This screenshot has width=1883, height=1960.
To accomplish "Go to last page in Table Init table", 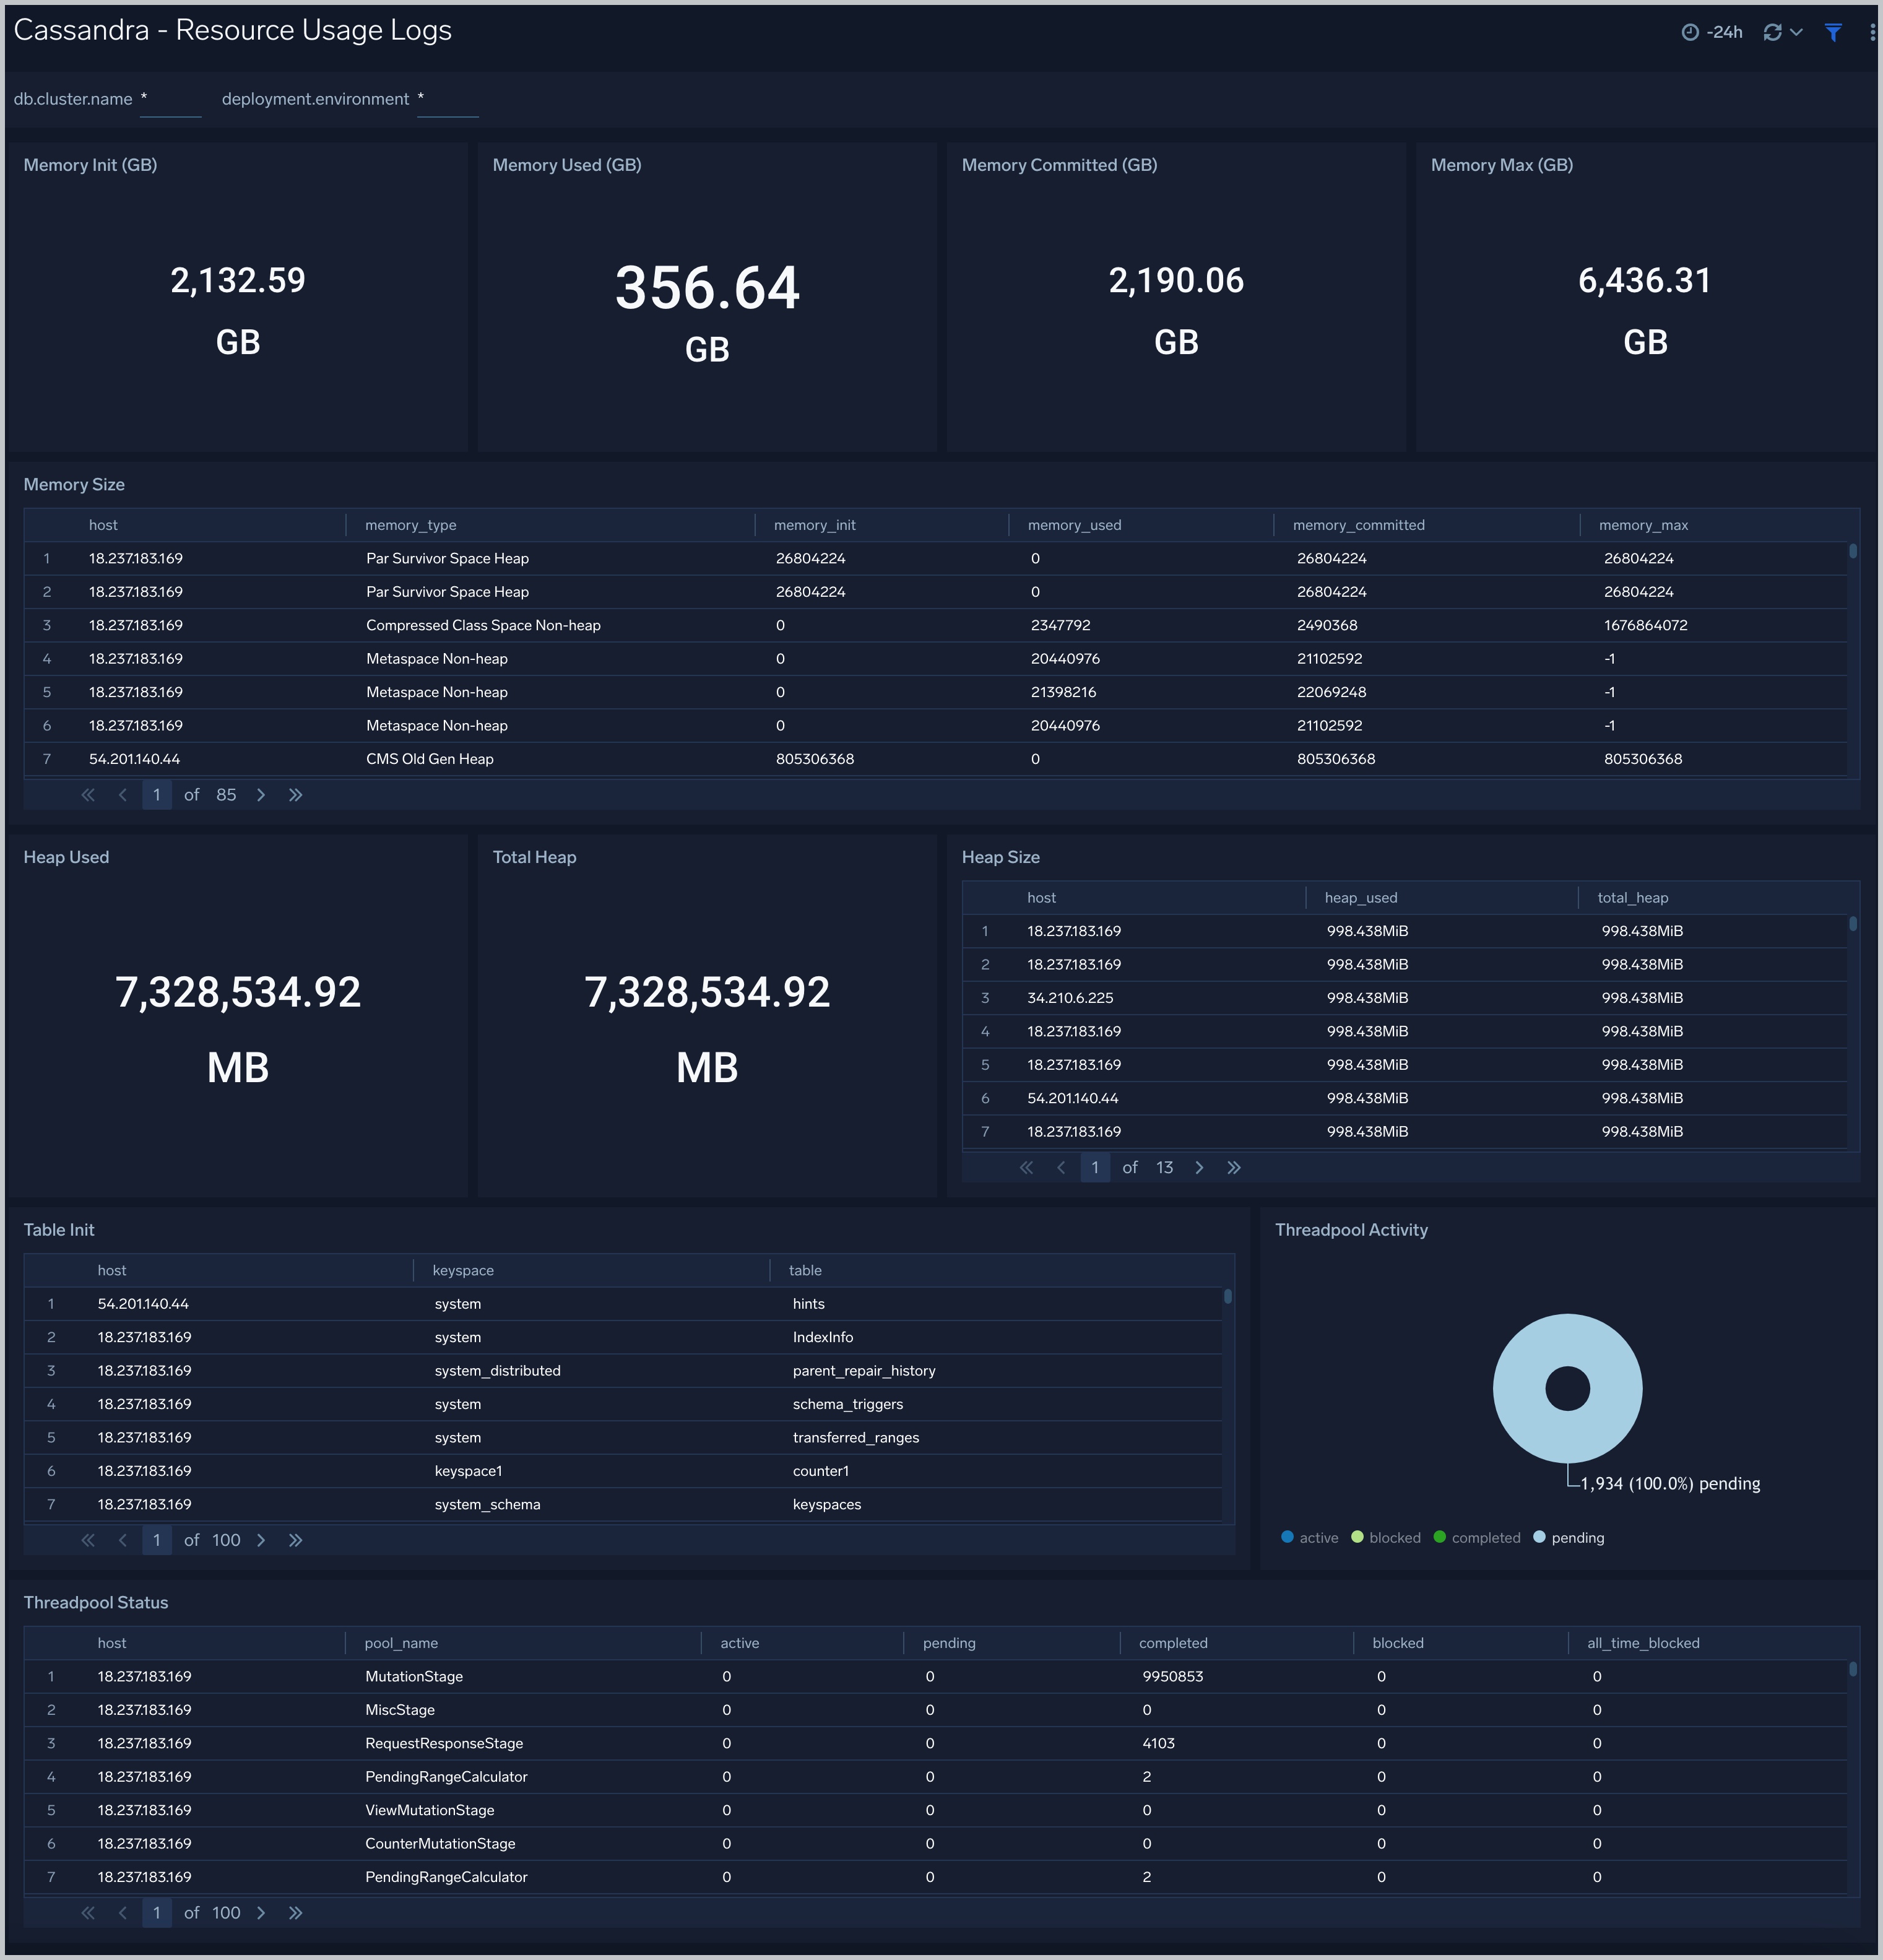I will [296, 1540].
